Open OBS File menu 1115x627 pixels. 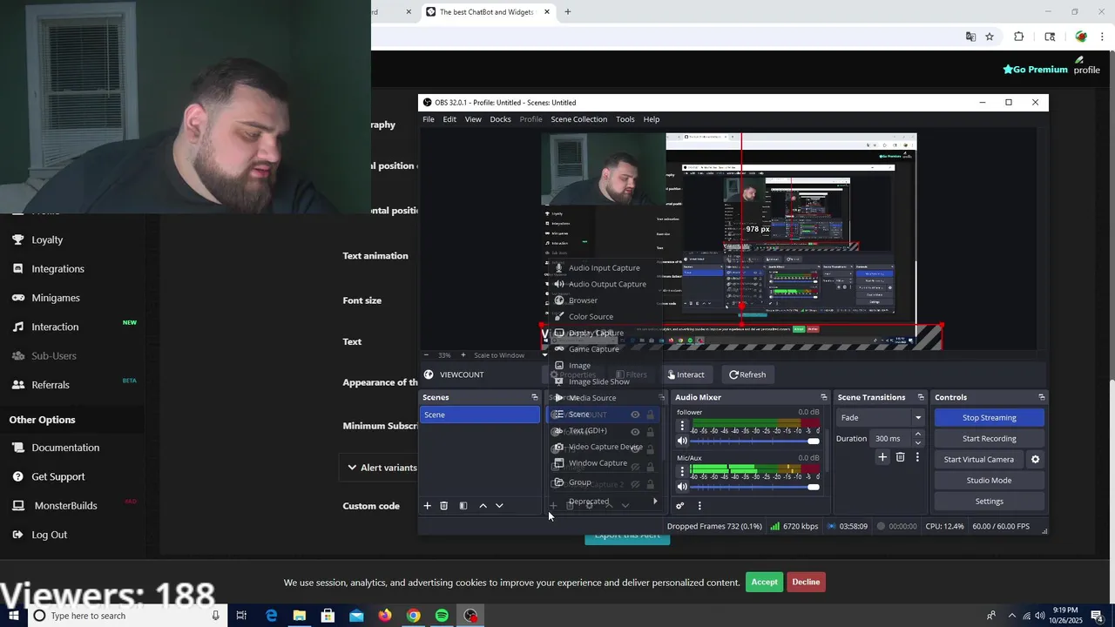(x=429, y=119)
